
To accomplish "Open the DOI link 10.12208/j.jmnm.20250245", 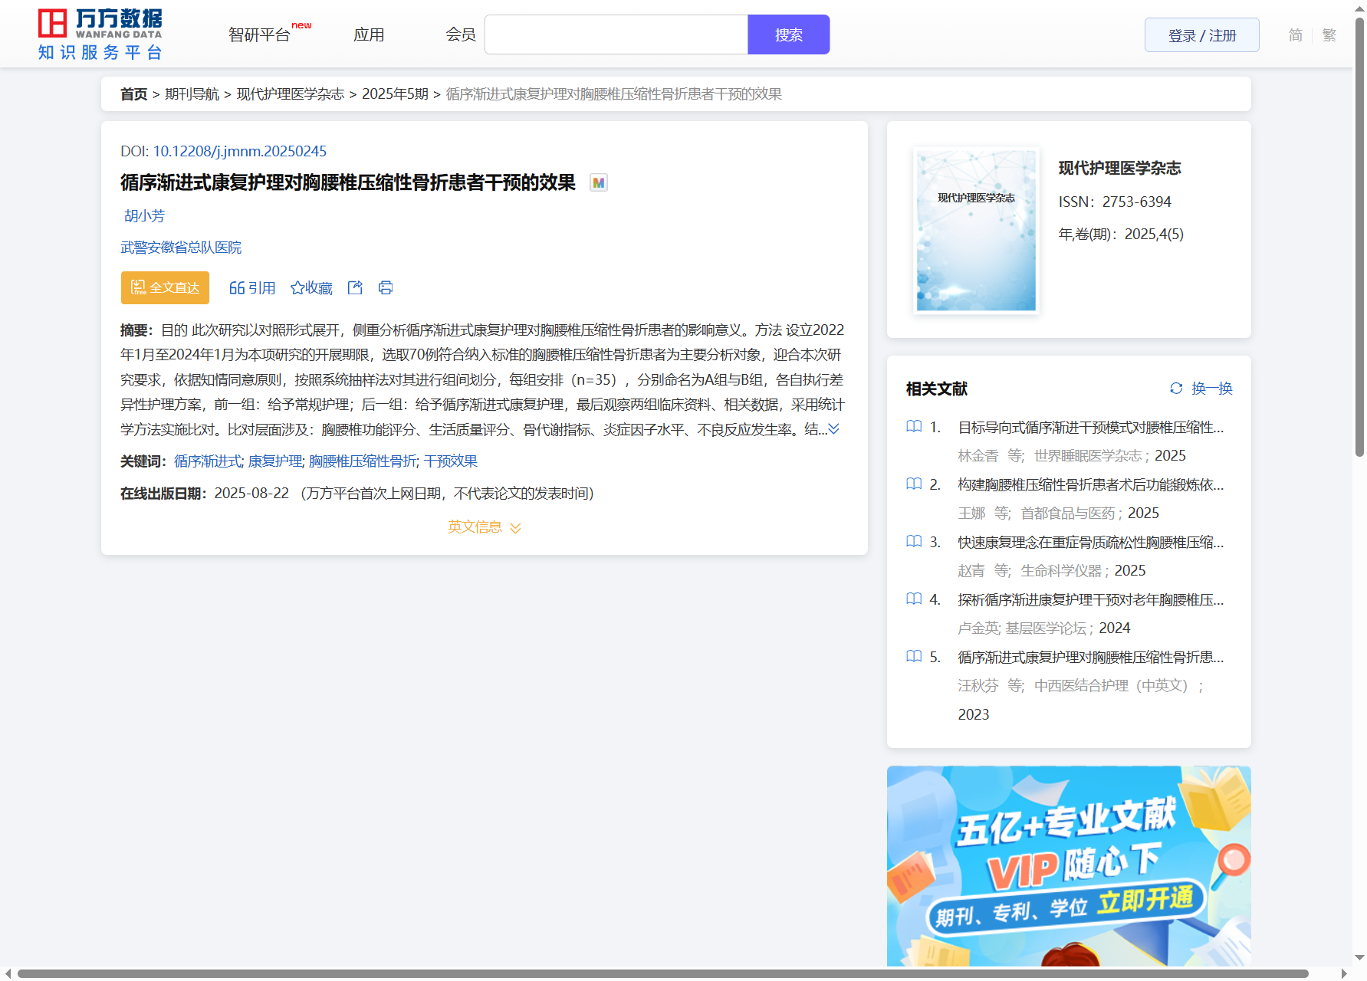I will pyautogui.click(x=239, y=151).
